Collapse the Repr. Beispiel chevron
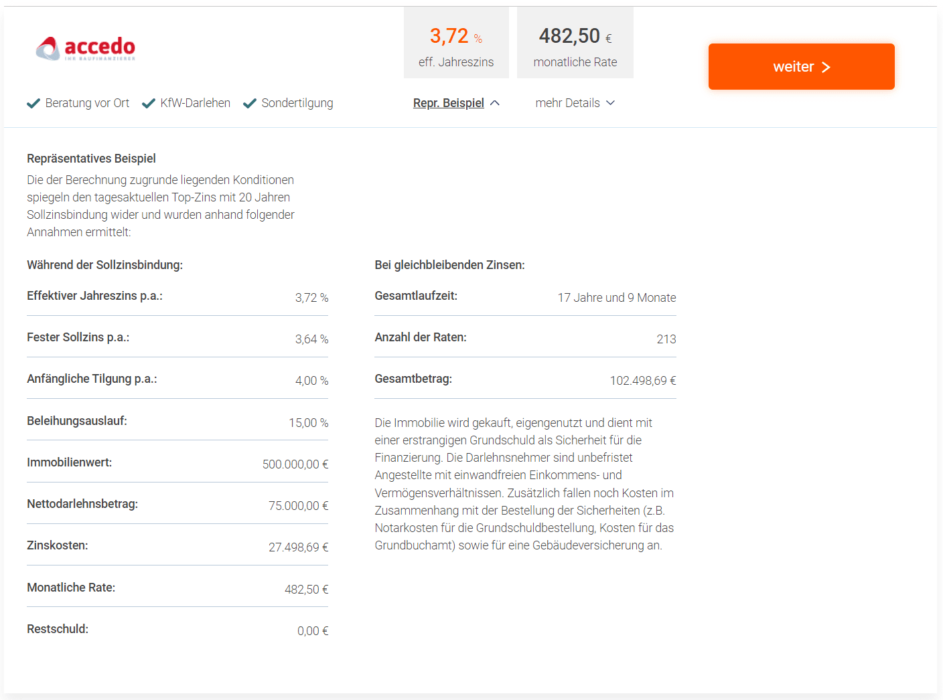This screenshot has height=700, width=943. point(495,103)
